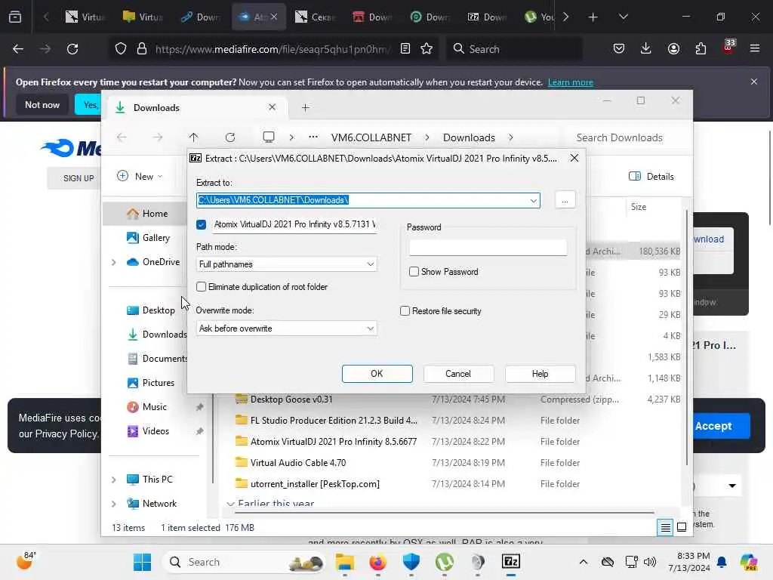Open the Path mode dropdown

[x=286, y=264]
